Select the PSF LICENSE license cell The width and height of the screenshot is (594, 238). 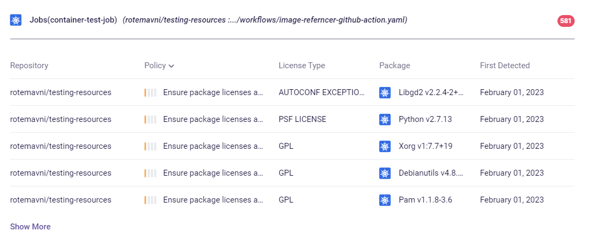click(x=302, y=119)
